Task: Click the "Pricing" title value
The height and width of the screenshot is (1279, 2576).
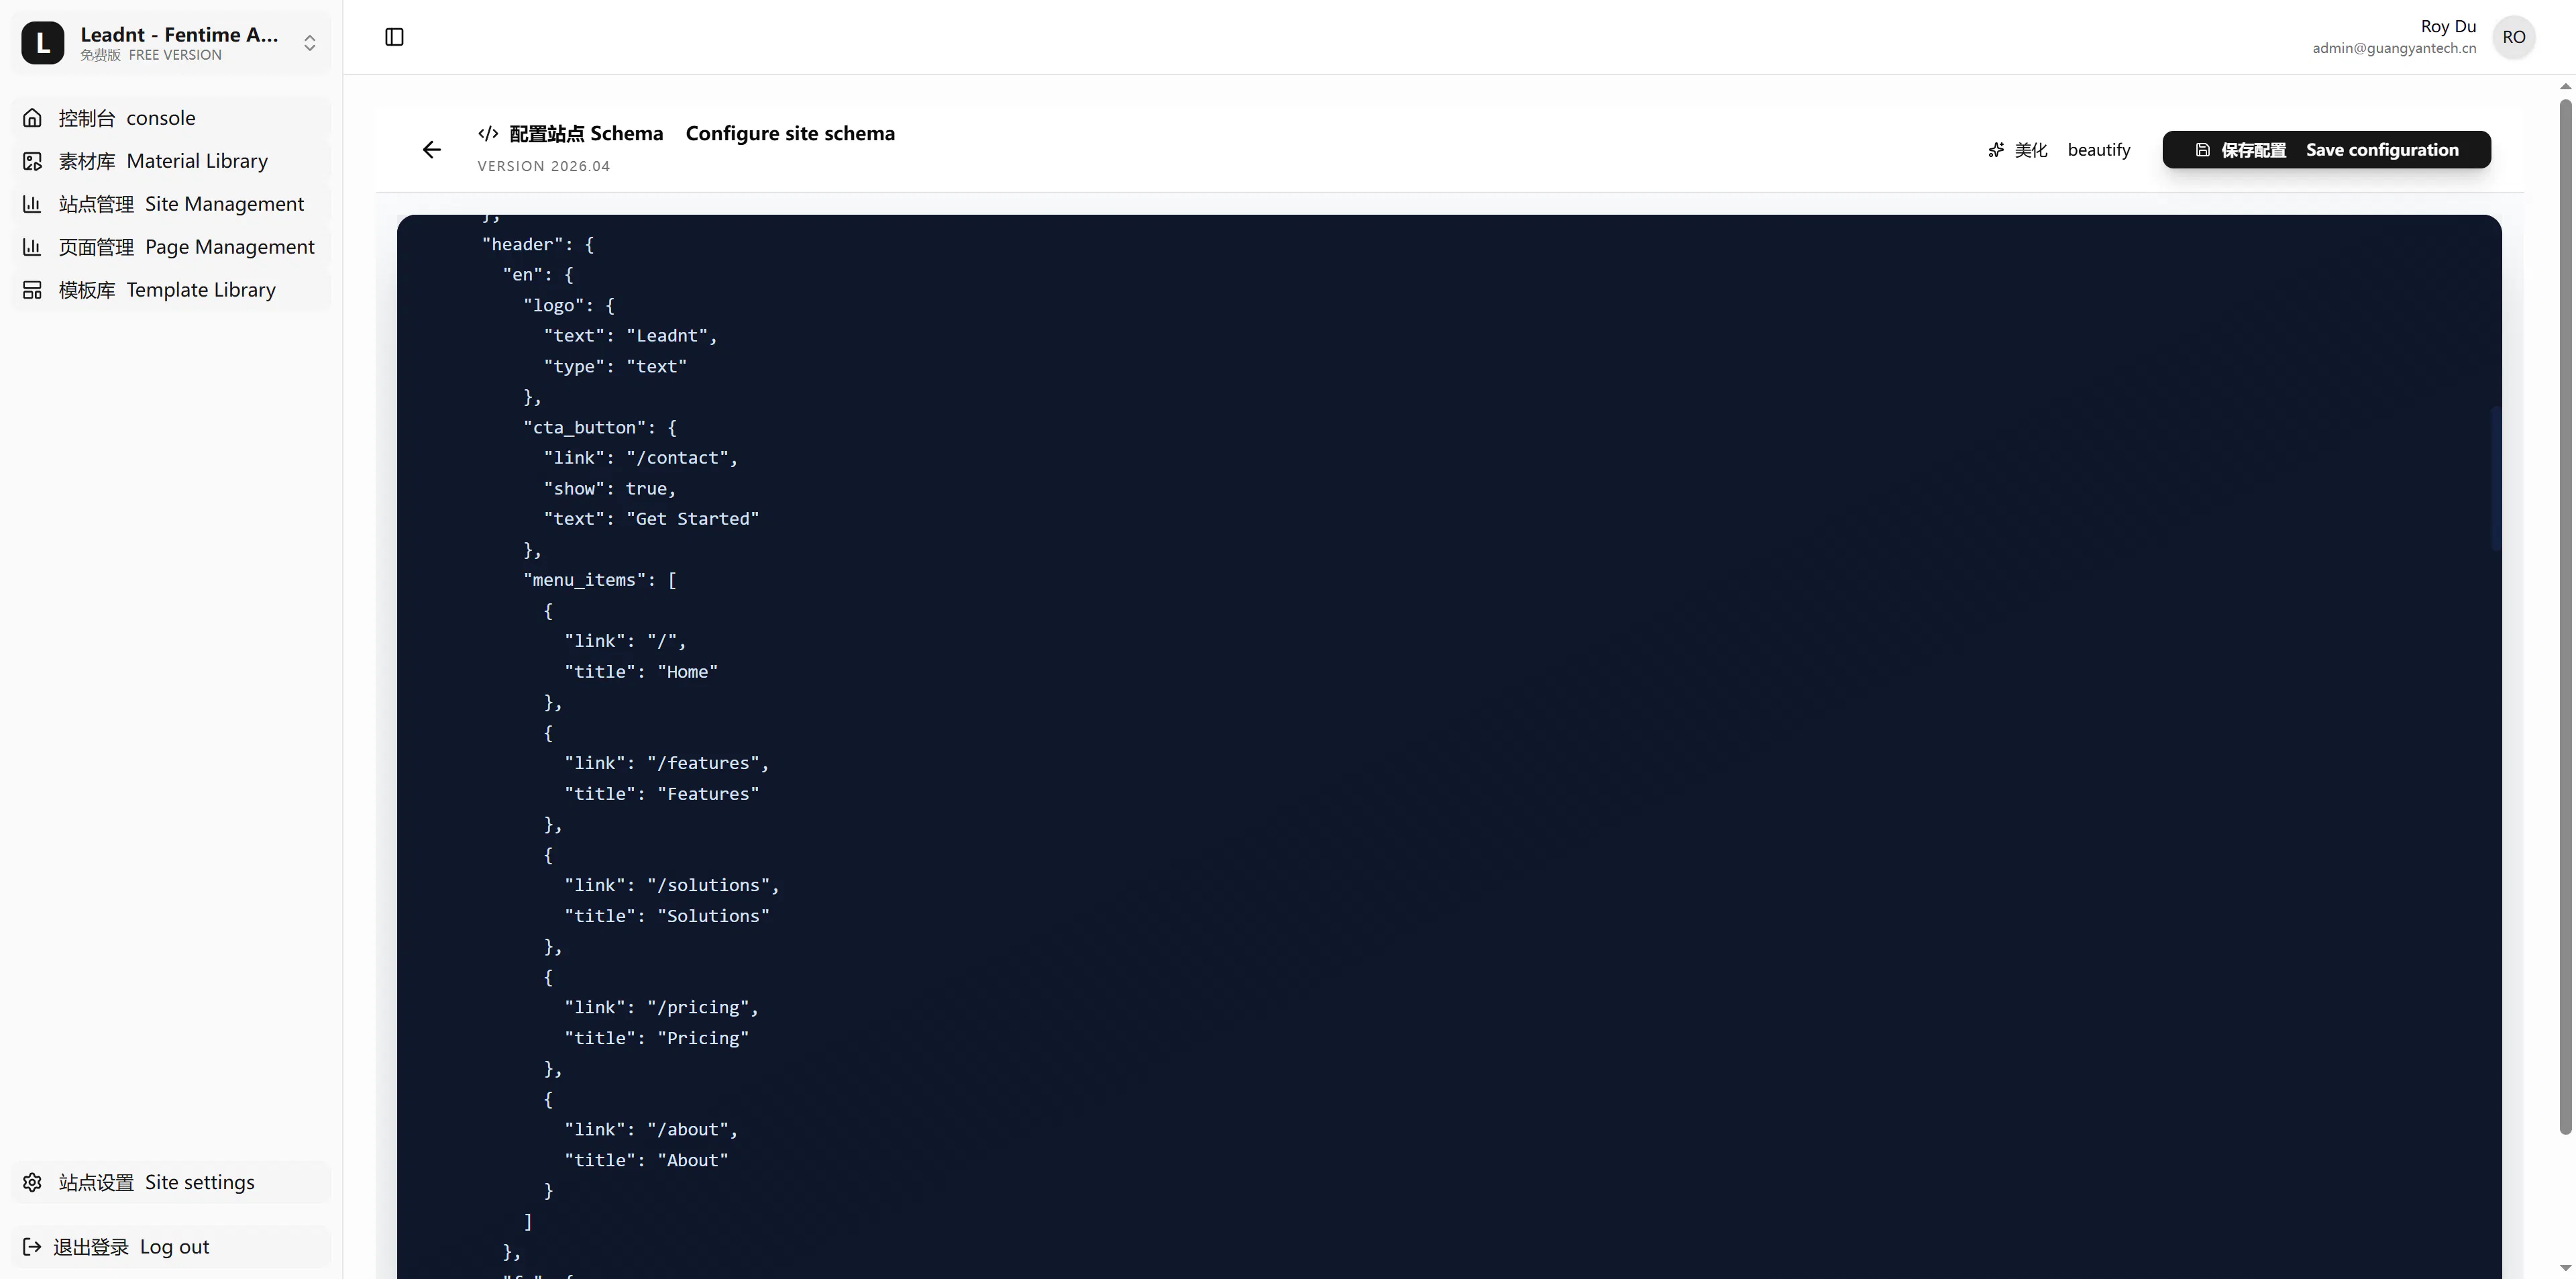Action: (704, 1038)
